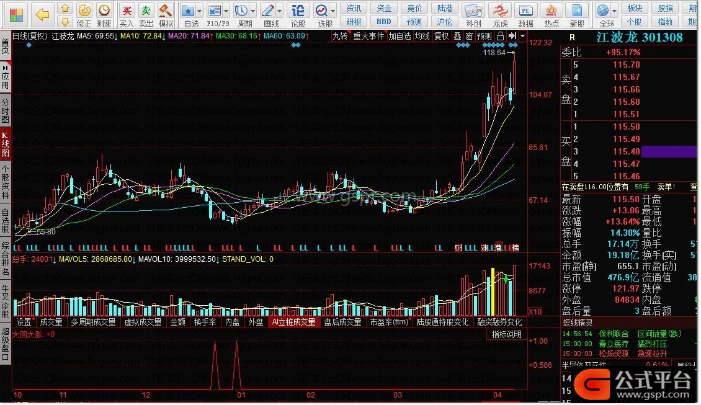The width and height of the screenshot is (701, 405).
Task: Open 热点 flame hot icon
Action: (x=551, y=11)
